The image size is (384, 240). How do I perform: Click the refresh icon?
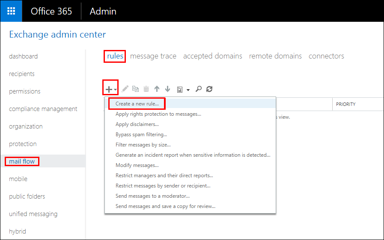(x=209, y=89)
